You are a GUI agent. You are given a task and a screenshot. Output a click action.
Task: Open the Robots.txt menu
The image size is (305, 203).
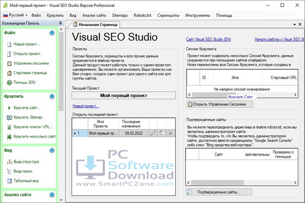[143, 15]
